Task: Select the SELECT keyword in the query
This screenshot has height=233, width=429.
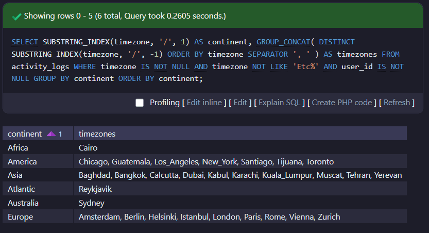Action: (x=25, y=42)
